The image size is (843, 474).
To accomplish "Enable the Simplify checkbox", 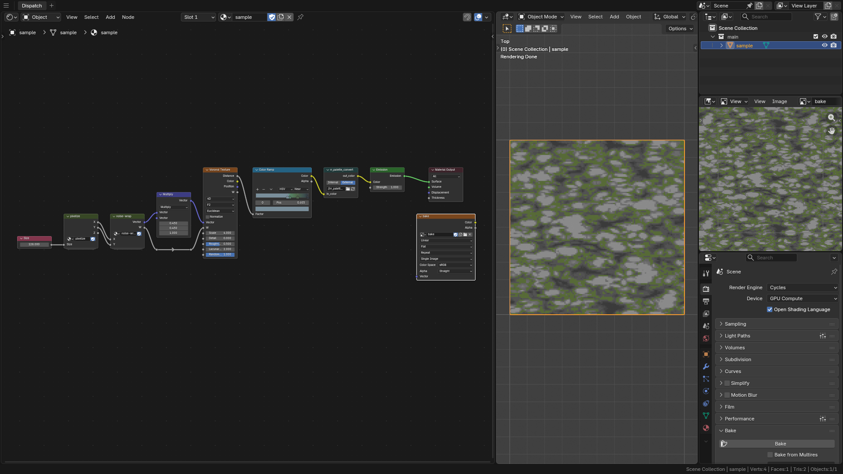I will tap(727, 383).
